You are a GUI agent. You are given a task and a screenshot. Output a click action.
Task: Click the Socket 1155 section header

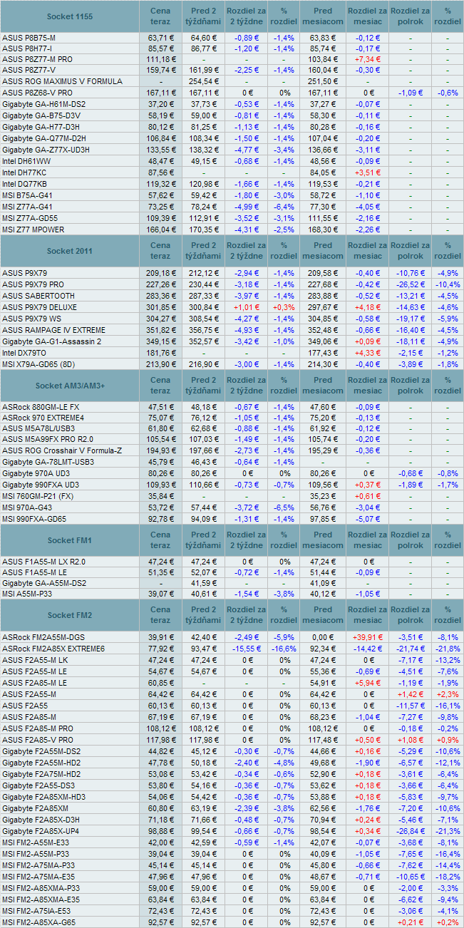click(70, 16)
